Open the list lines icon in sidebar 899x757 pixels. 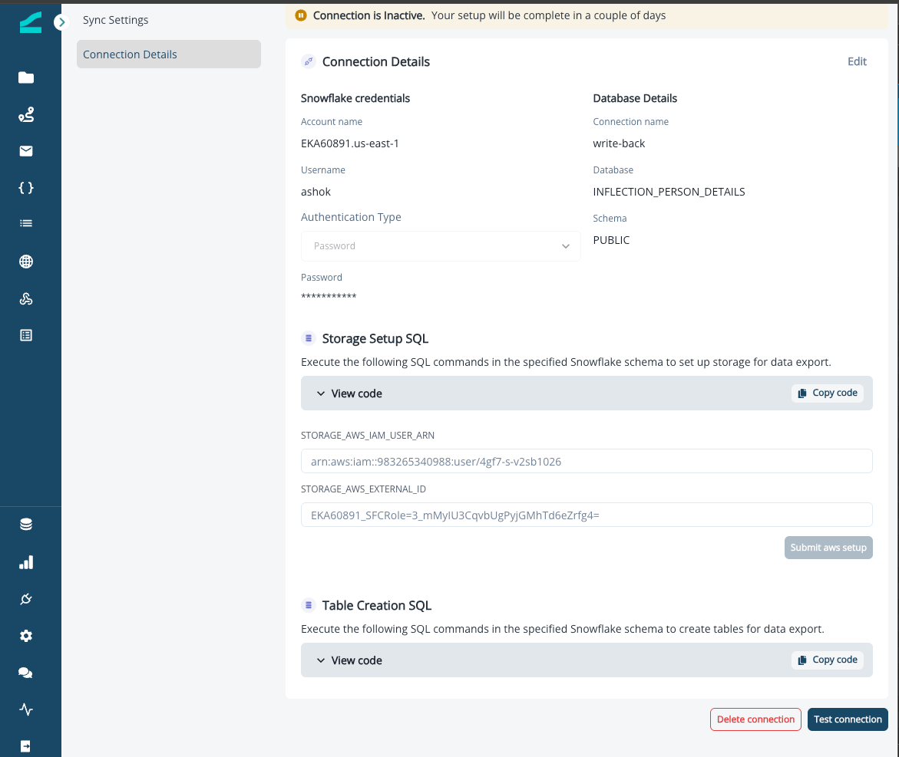(x=26, y=223)
